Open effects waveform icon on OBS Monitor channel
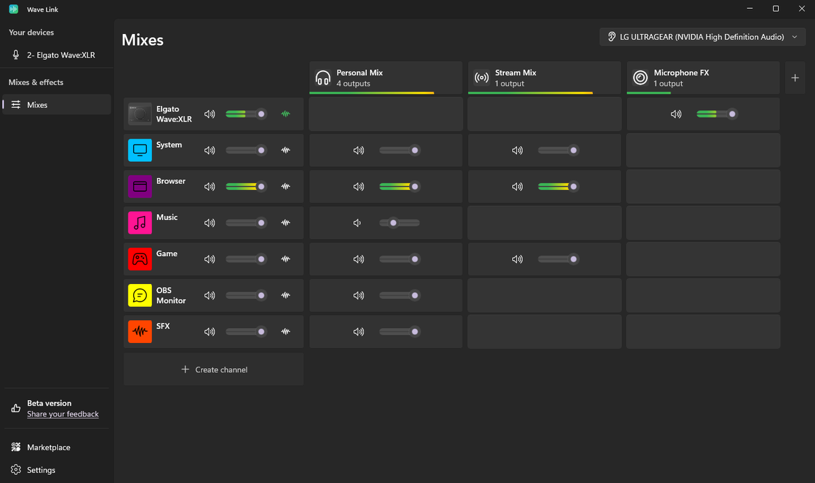 (x=286, y=295)
